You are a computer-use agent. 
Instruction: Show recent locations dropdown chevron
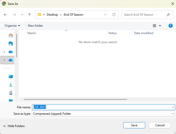[x=22, y=15]
